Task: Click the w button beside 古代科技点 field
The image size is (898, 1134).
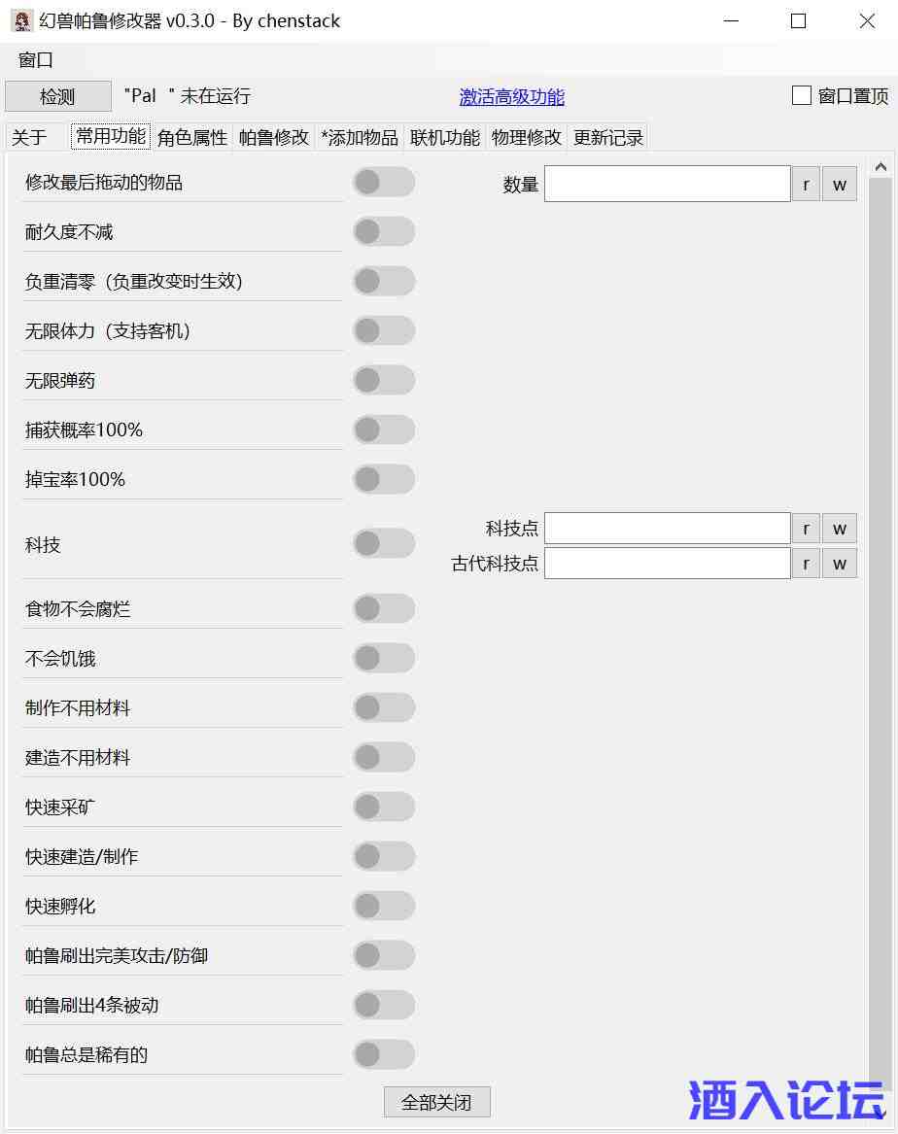Action: click(840, 563)
